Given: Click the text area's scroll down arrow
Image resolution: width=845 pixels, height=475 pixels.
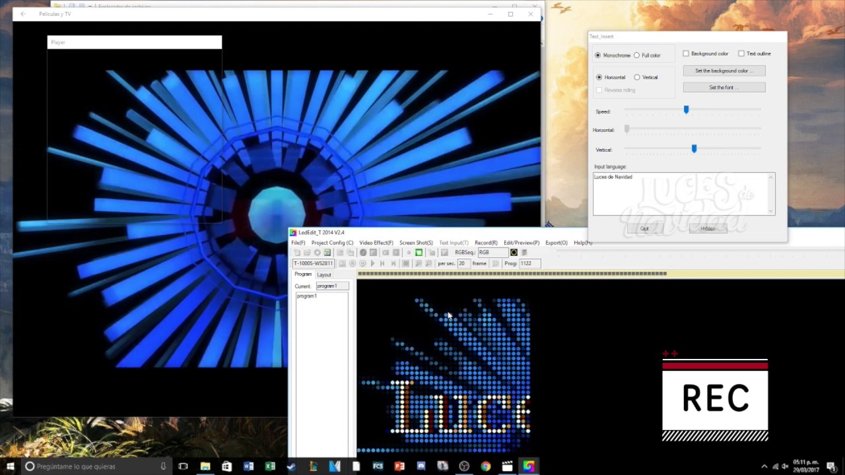Looking at the screenshot, I should 771,211.
